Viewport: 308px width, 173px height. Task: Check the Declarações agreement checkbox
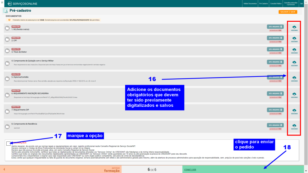(8, 144)
